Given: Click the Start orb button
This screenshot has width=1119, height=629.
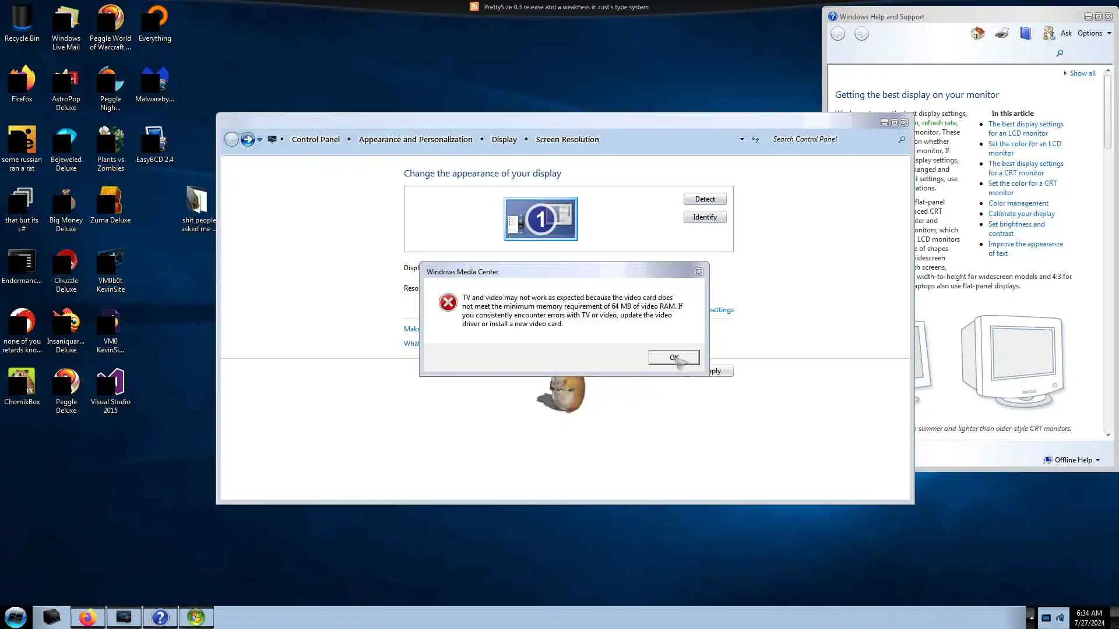Looking at the screenshot, I should (16, 617).
